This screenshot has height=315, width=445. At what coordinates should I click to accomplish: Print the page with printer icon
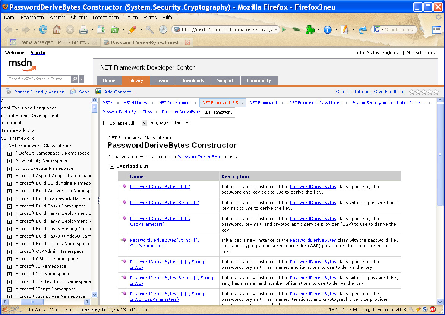83,29
